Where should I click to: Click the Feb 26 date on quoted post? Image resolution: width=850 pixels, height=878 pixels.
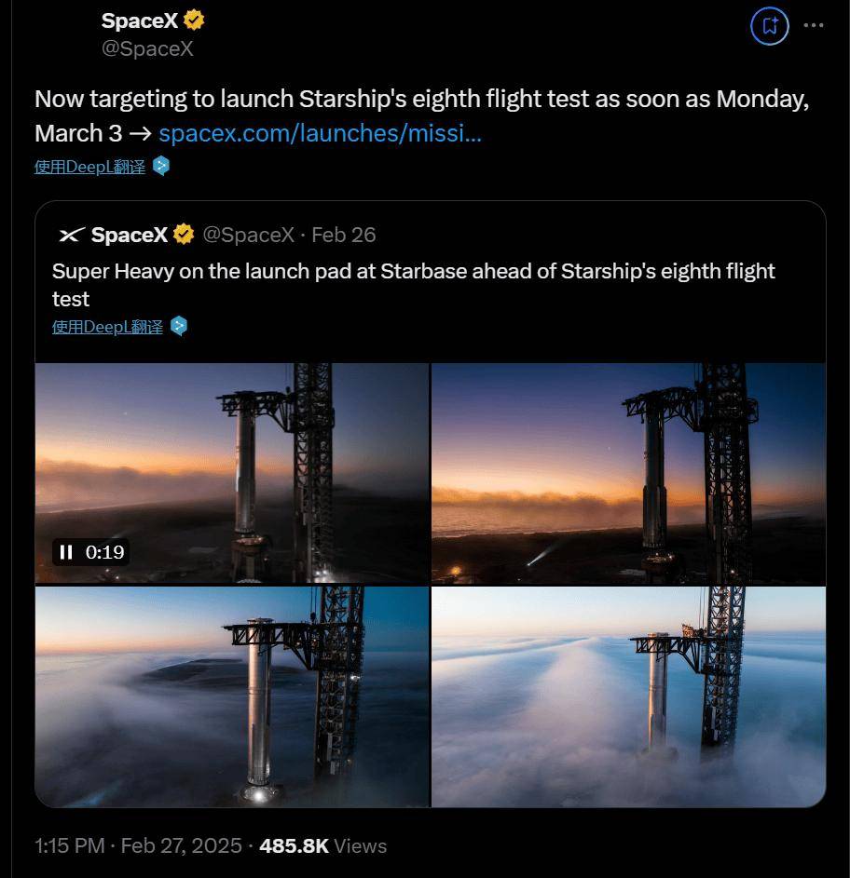pos(343,236)
